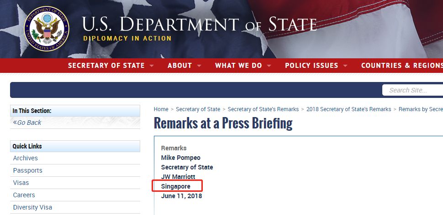Open Secretary of State breadcrumb link
Screen dimensions: 443x215
[x=198, y=109]
